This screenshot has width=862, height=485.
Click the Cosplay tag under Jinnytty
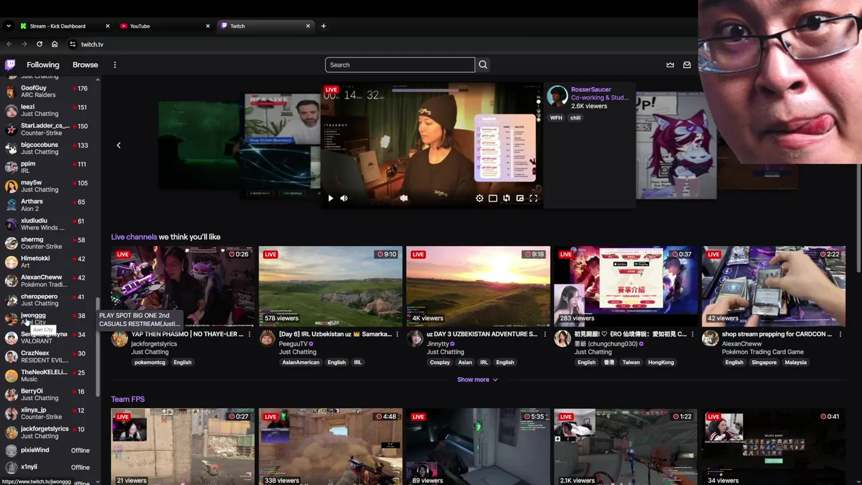(x=440, y=362)
